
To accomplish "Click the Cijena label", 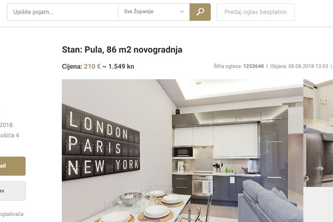I will pos(72,67).
